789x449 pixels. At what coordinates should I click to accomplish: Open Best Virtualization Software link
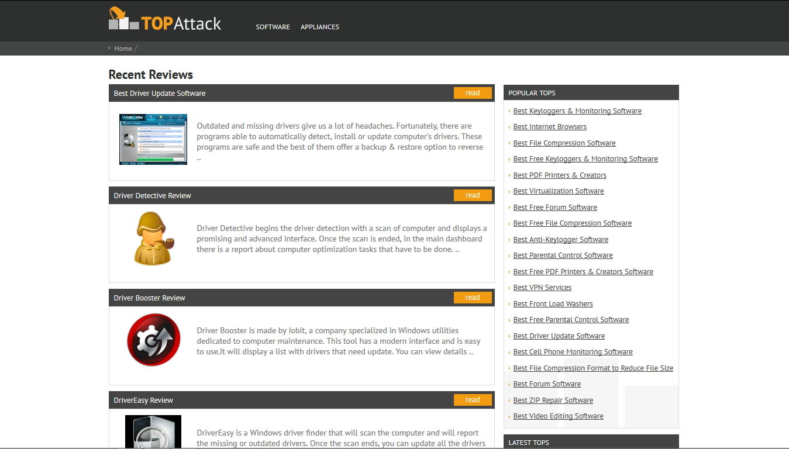[x=559, y=191]
